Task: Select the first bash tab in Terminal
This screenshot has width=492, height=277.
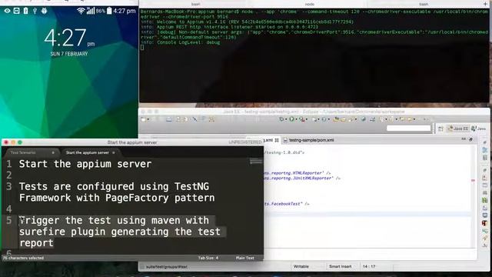Action: (196, 4)
